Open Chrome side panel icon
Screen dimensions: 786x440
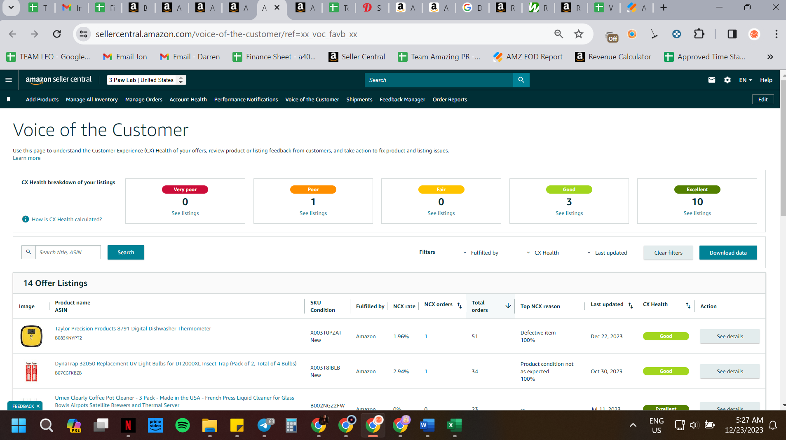732,34
